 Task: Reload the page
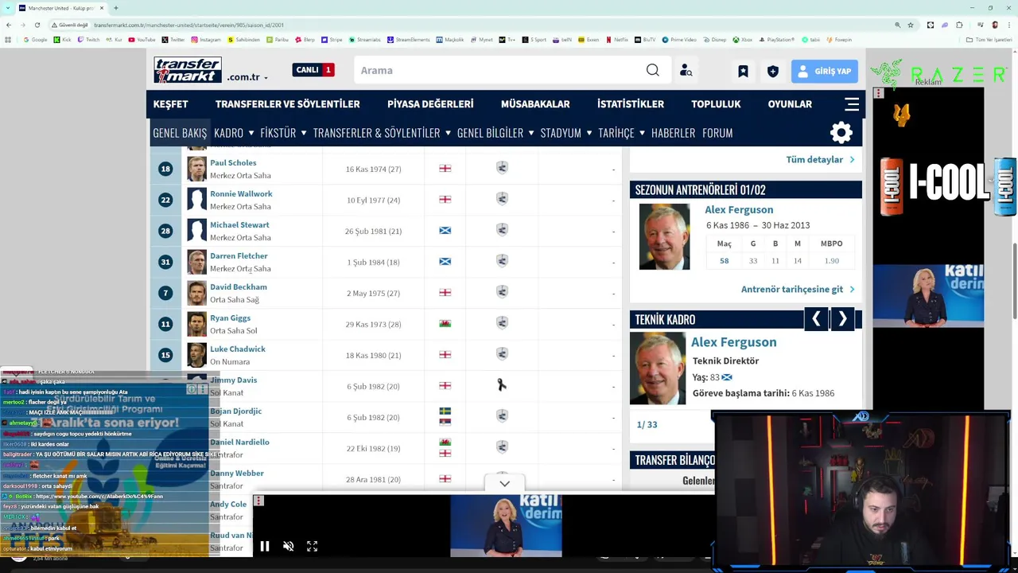(x=37, y=25)
